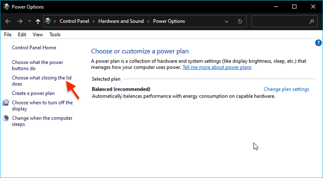Click the search magnifier icon
Viewport: 323px width, 178px height.
[x=311, y=21]
